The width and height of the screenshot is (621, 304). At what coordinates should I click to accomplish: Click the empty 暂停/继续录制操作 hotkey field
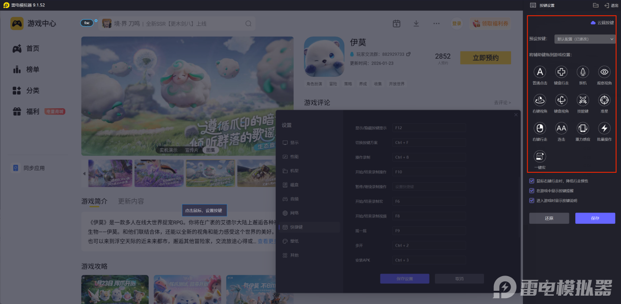coord(429,187)
